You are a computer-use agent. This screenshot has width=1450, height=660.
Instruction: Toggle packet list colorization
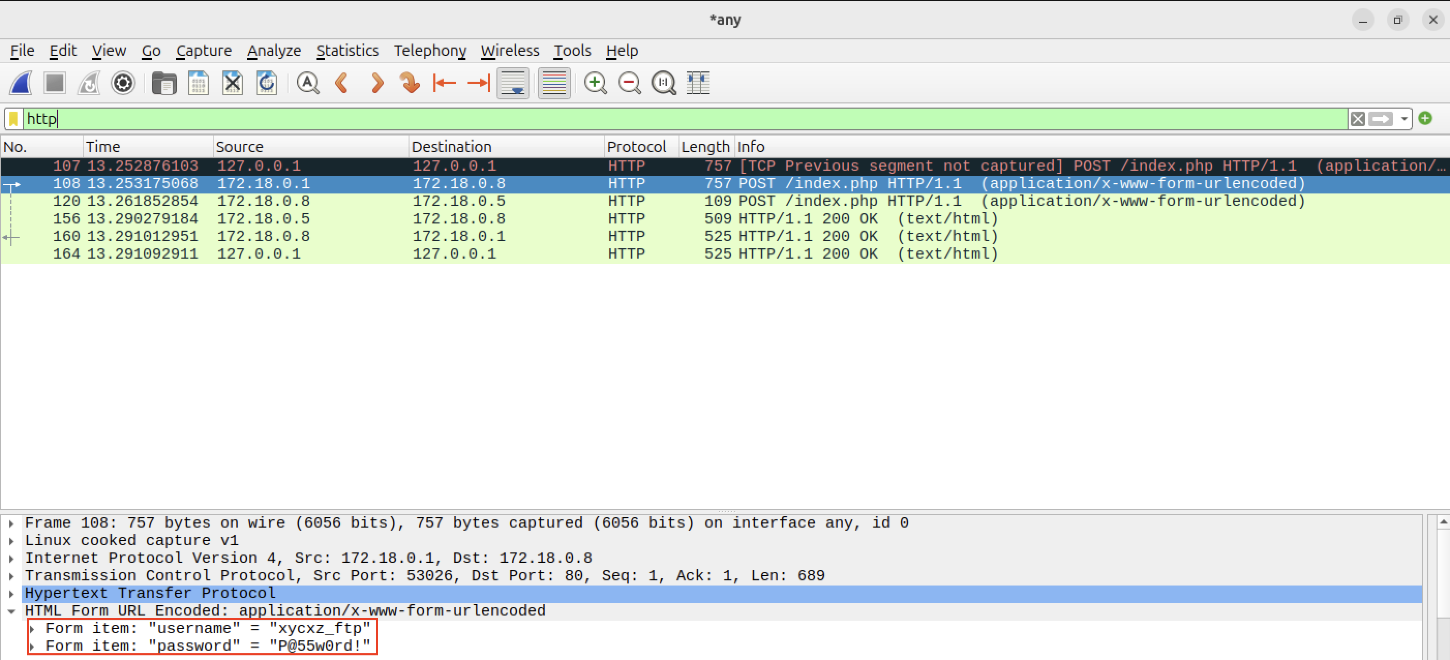pos(554,83)
